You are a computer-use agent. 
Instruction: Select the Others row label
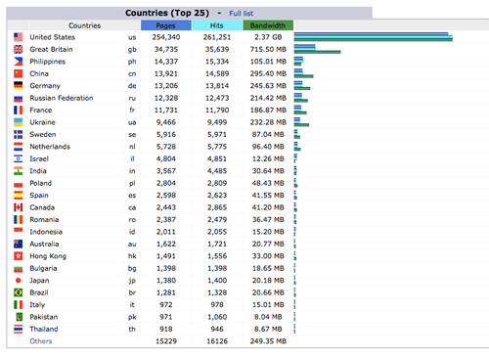point(41,341)
